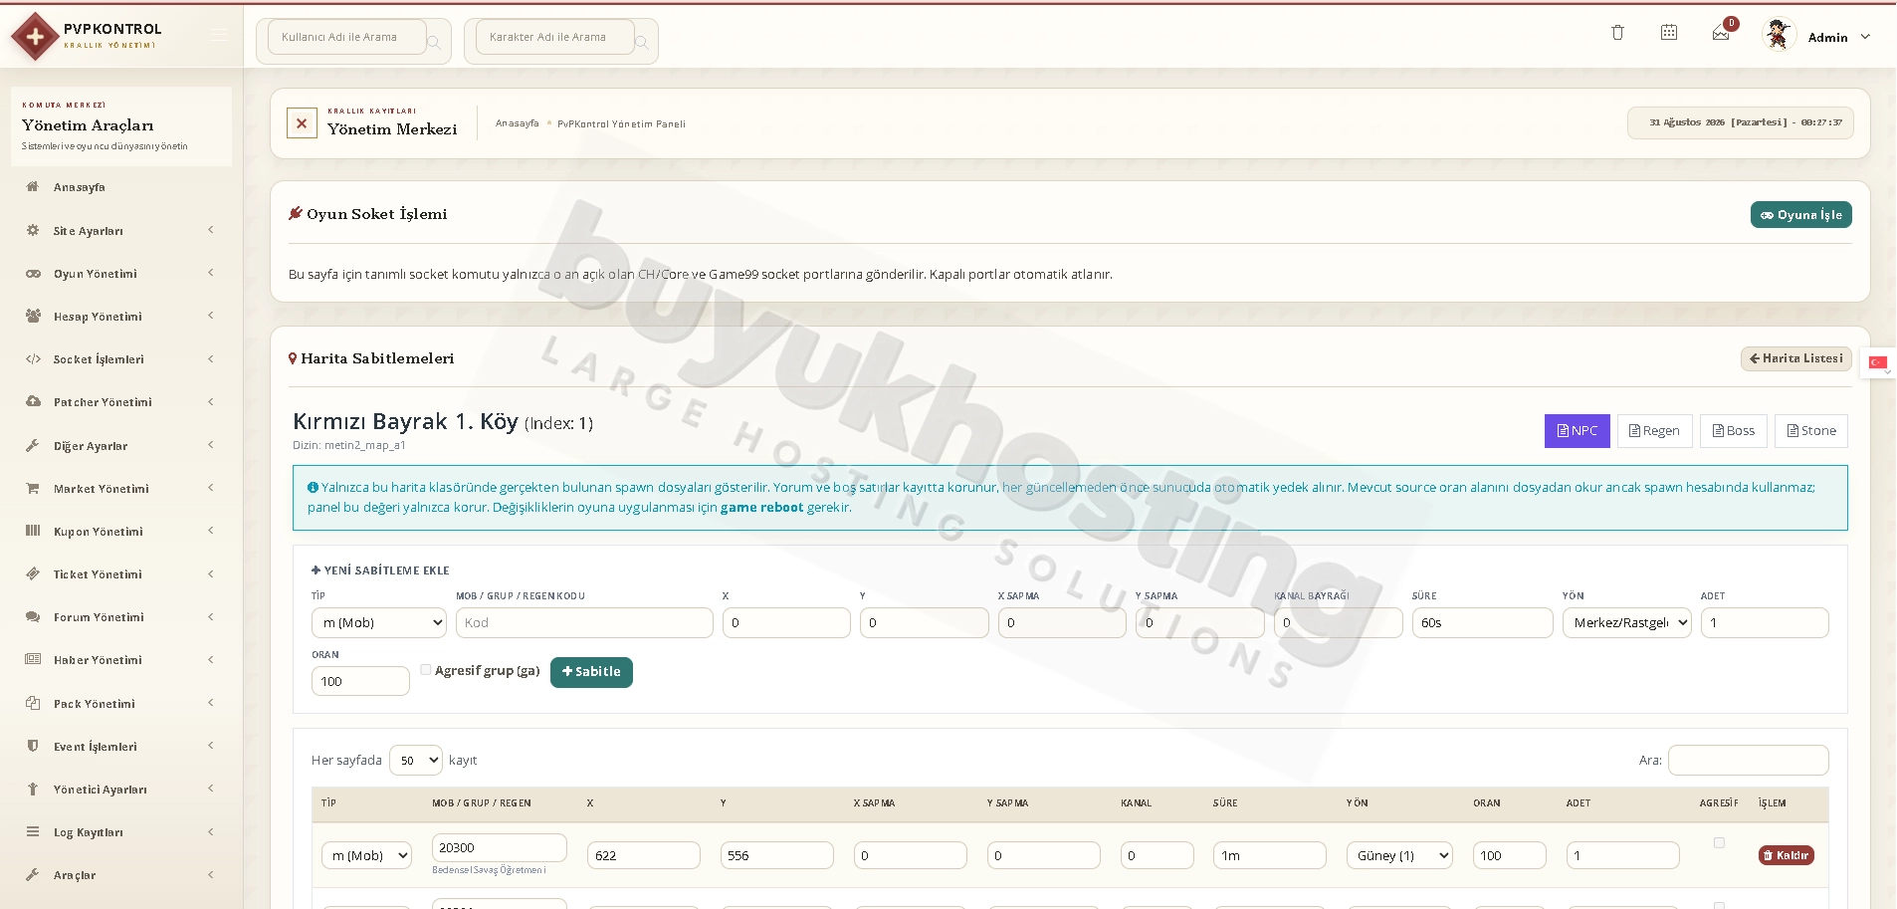1897x909 pixels.
Task: Click the Kupon Yönetimi barcode icon
Action: point(33,532)
